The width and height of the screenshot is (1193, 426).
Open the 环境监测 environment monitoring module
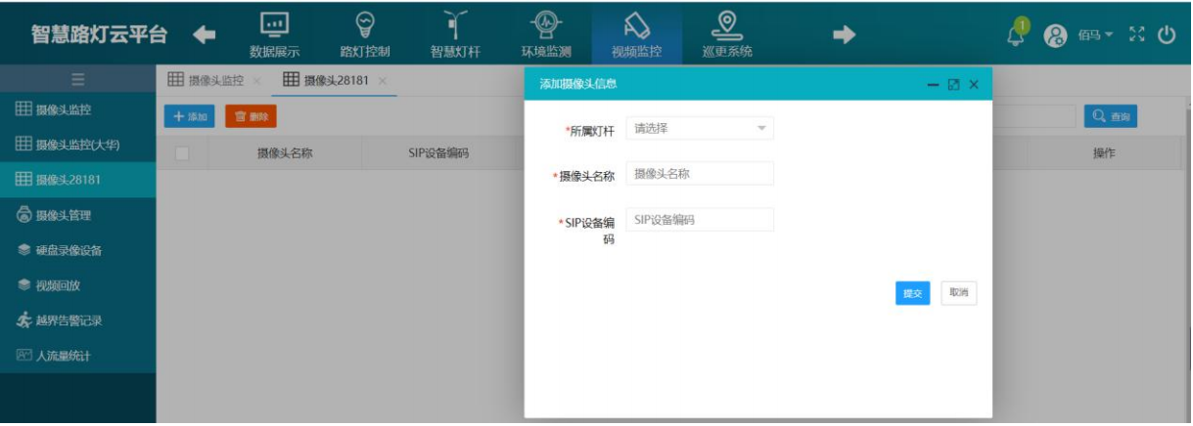(545, 35)
